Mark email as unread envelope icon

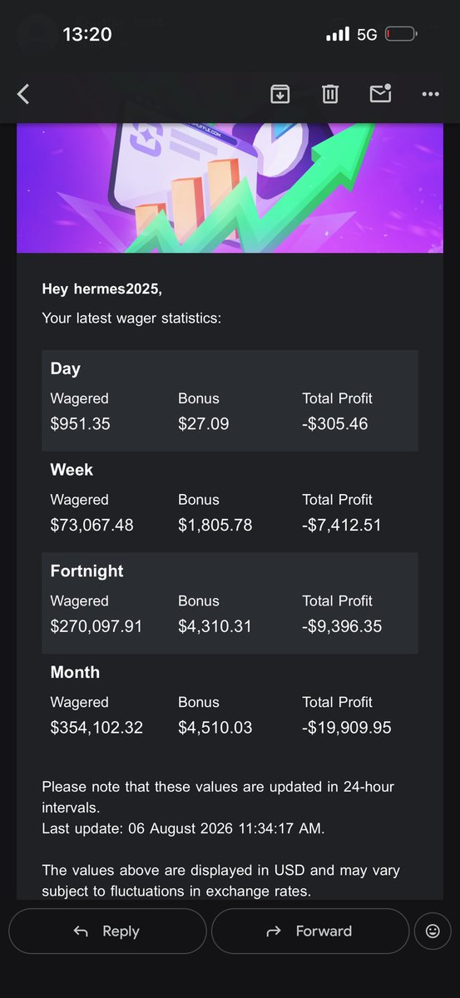point(380,93)
